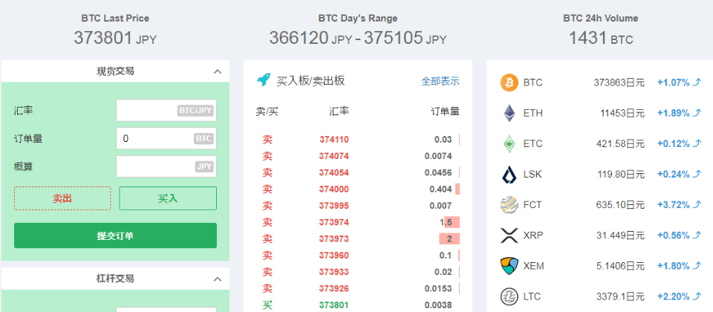Click the order quantity 0.404
Screen dimensions: 713x312
[x=440, y=189]
